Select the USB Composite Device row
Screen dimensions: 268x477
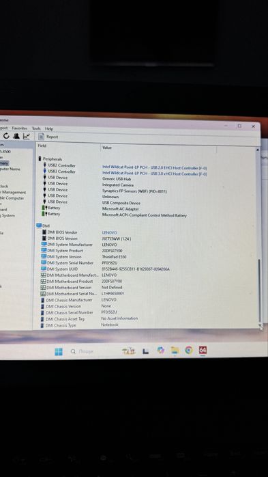(x=121, y=203)
